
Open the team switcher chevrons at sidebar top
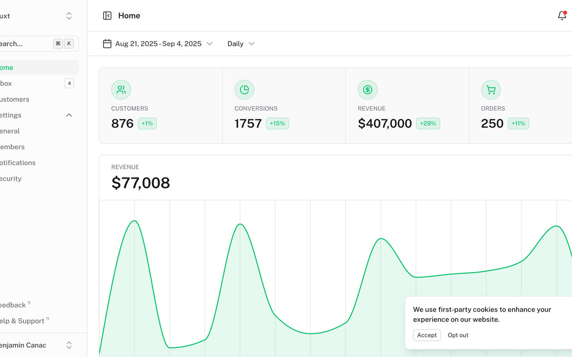(69, 16)
